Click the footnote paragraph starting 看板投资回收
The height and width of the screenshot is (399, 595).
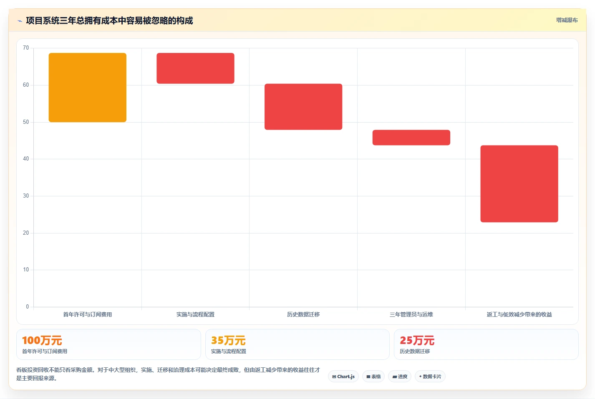pos(168,374)
